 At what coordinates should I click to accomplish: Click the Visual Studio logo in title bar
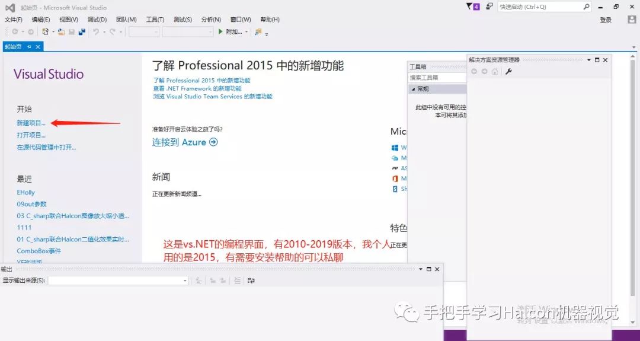[x=10, y=7]
